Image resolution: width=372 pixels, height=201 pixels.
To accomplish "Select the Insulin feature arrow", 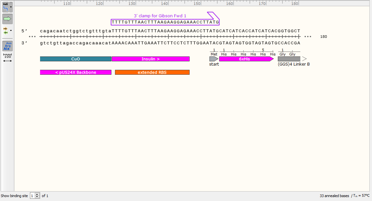I will (150, 59).
